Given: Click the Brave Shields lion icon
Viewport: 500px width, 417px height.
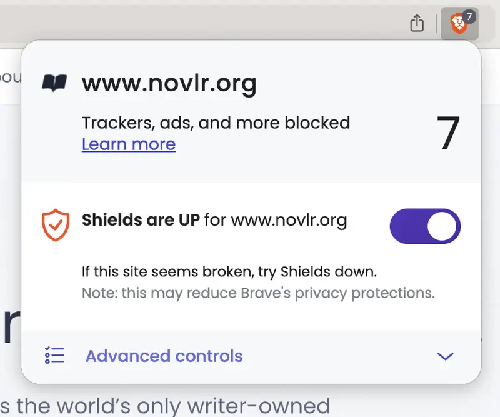Looking at the screenshot, I should pos(457,25).
